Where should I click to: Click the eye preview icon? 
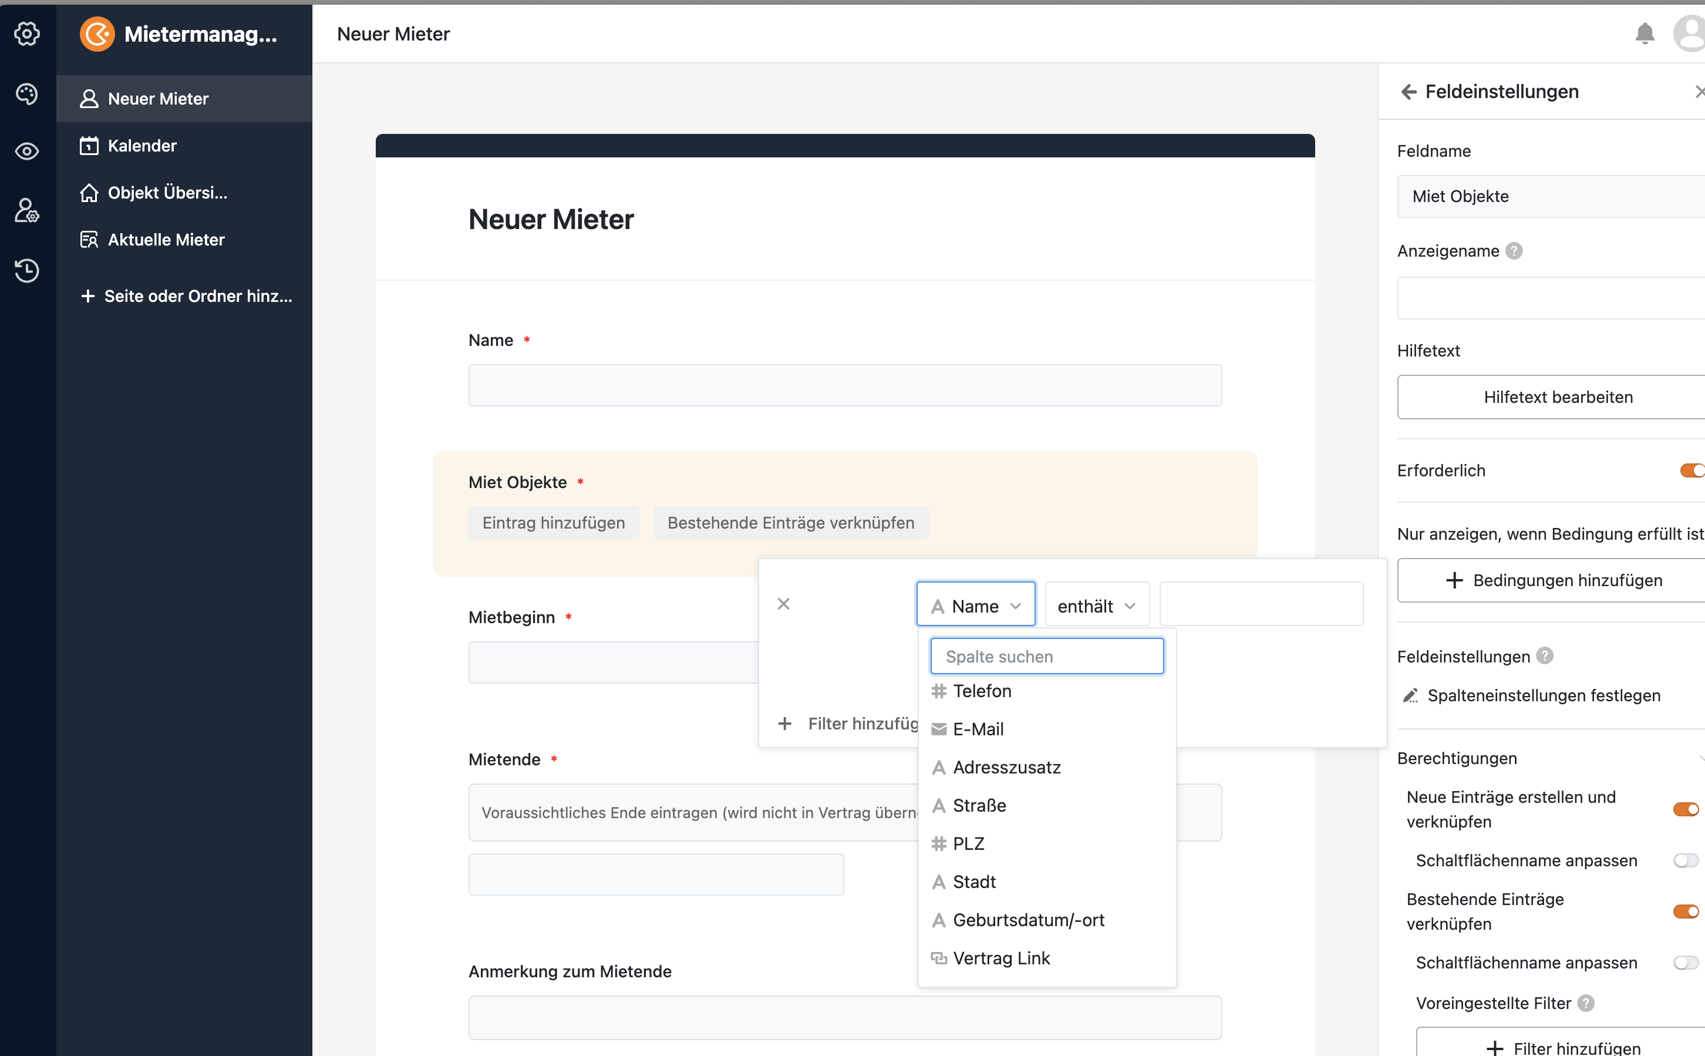[x=27, y=152]
